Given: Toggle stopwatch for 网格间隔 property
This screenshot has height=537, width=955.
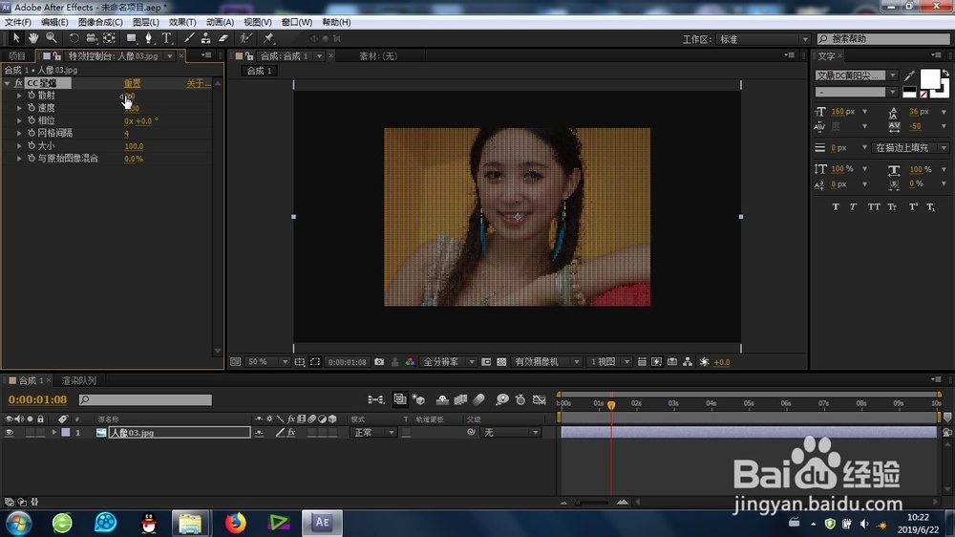Looking at the screenshot, I should coord(32,133).
